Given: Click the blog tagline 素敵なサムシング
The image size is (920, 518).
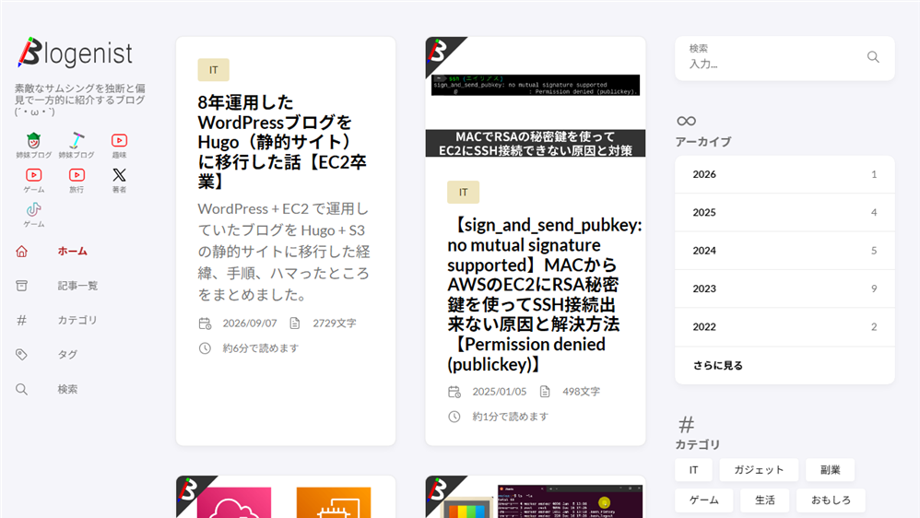Looking at the screenshot, I should (80, 100).
